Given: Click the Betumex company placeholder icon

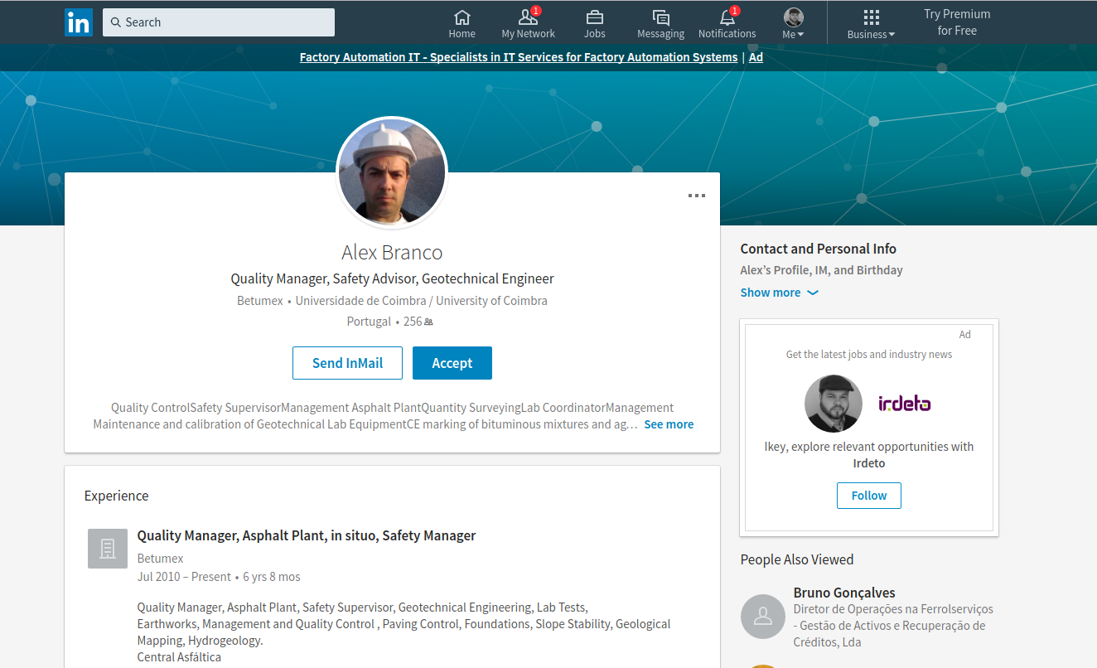Looking at the screenshot, I should (x=108, y=549).
